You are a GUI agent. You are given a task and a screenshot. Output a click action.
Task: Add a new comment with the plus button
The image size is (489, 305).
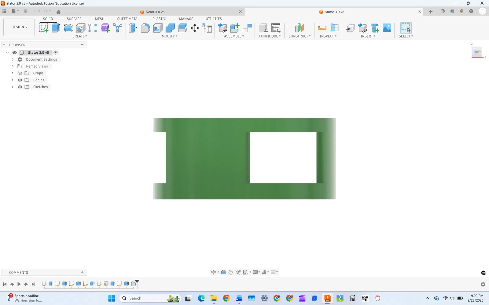(82, 272)
